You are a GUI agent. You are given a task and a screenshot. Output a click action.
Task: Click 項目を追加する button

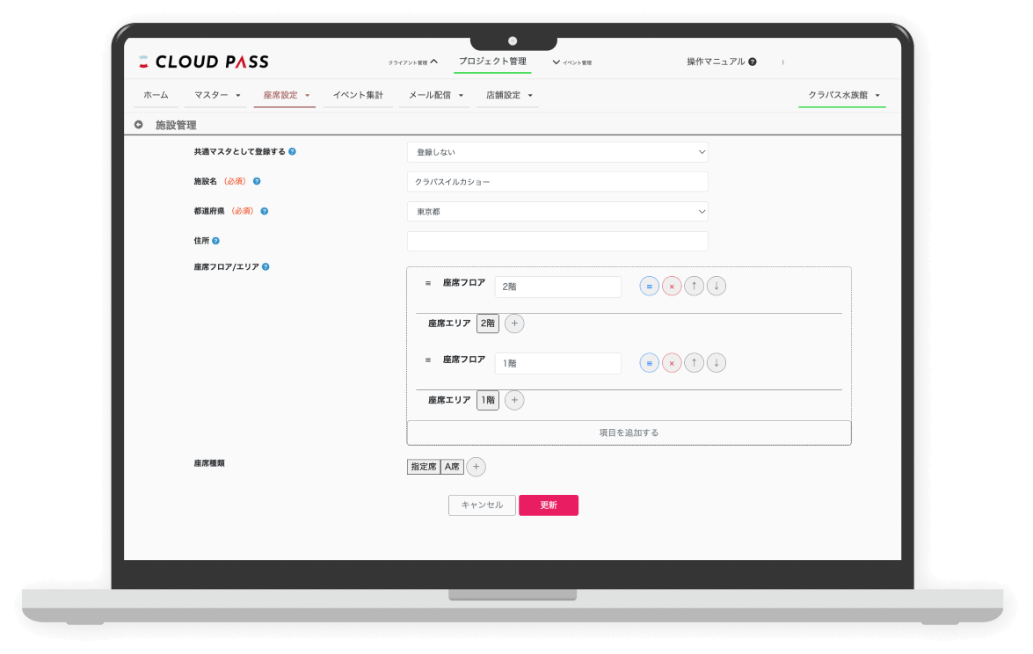click(629, 432)
